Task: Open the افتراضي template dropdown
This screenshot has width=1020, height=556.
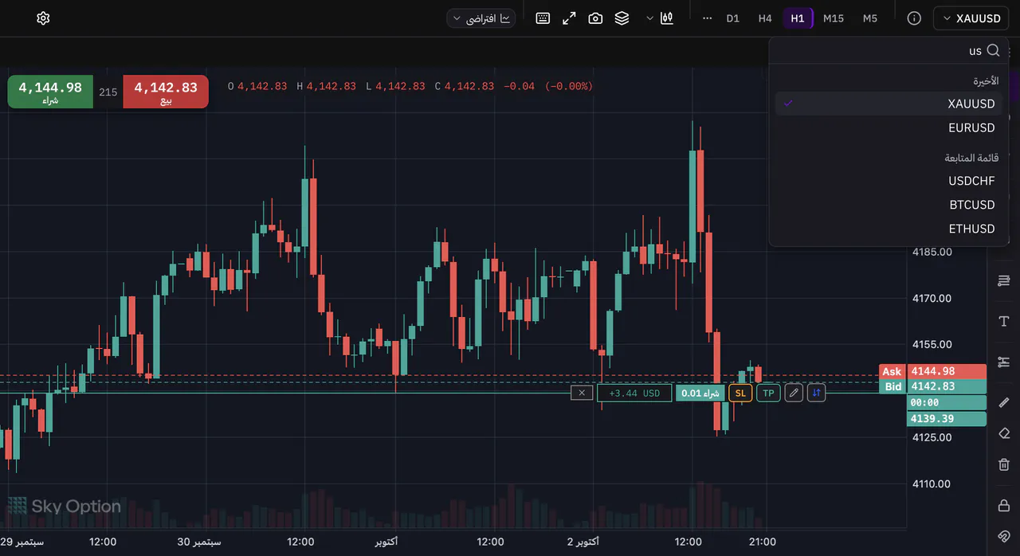Action: [481, 18]
